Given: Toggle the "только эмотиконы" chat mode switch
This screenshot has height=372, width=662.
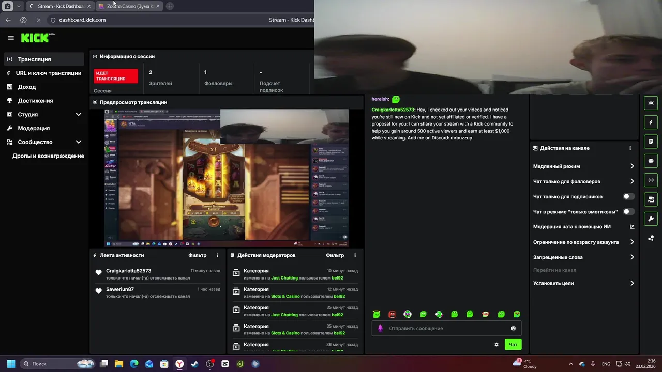Looking at the screenshot, I should tap(629, 211).
